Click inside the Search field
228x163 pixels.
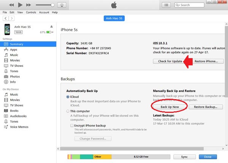click(189, 5)
